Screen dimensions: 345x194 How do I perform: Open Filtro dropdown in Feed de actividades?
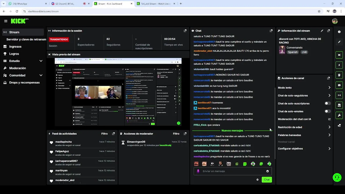(105, 134)
